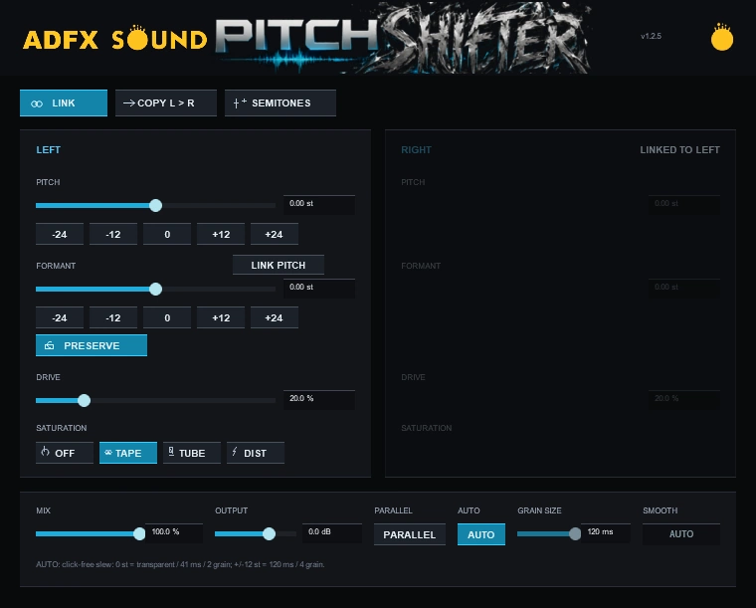Click the yellow ADFX logo icon at top right
This screenshot has height=608, width=756.
tap(722, 37)
